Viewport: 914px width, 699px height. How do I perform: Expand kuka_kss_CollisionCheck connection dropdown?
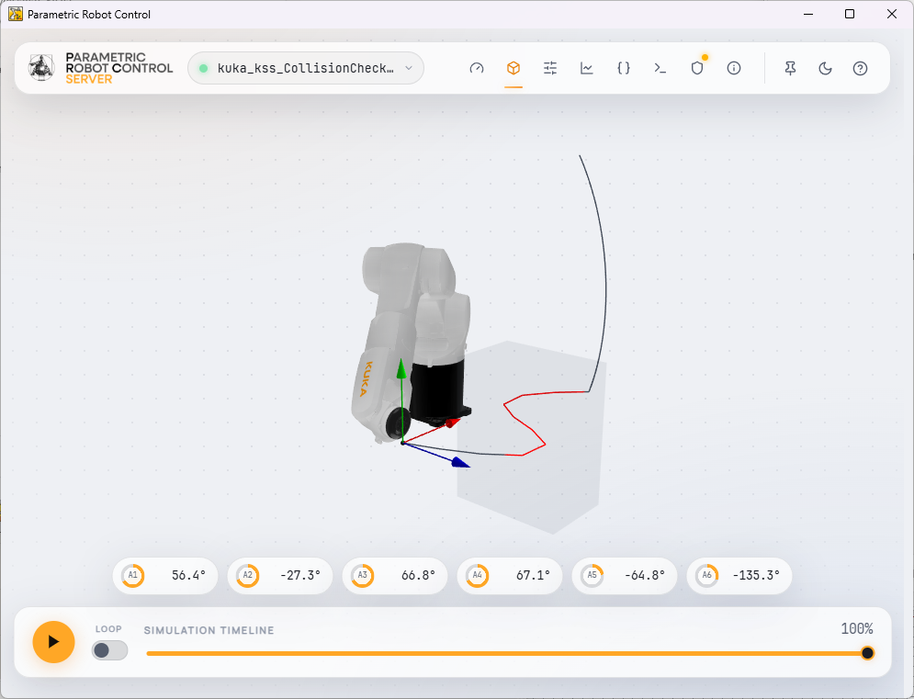tap(306, 68)
